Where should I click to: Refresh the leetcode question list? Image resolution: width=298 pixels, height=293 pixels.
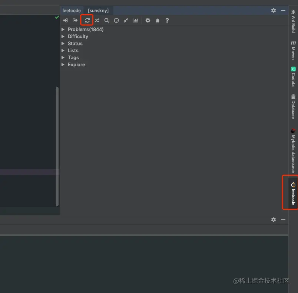click(x=87, y=20)
